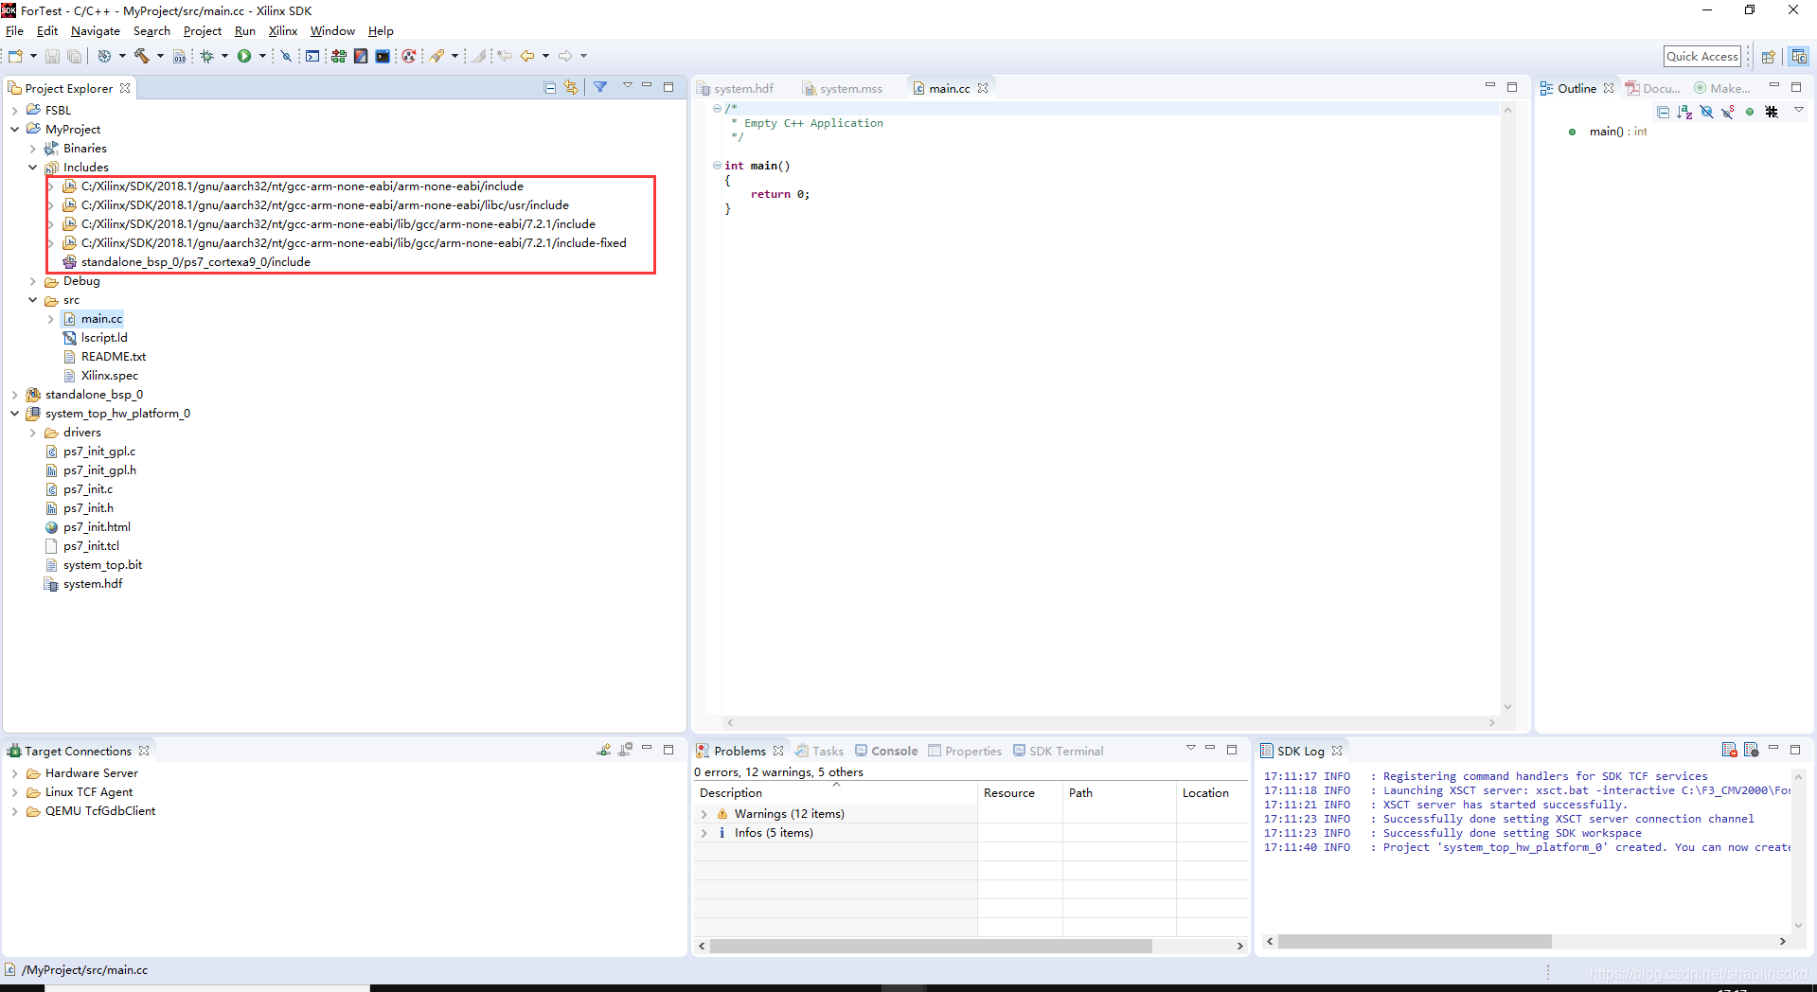This screenshot has width=1817, height=992.
Task: Open the Run button dropdown arrow
Action: [x=262, y=57]
